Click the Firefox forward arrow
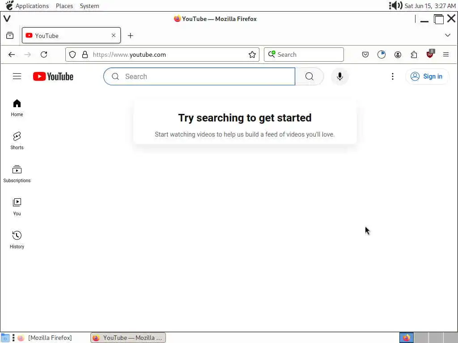The width and height of the screenshot is (458, 343). pyautogui.click(x=27, y=54)
